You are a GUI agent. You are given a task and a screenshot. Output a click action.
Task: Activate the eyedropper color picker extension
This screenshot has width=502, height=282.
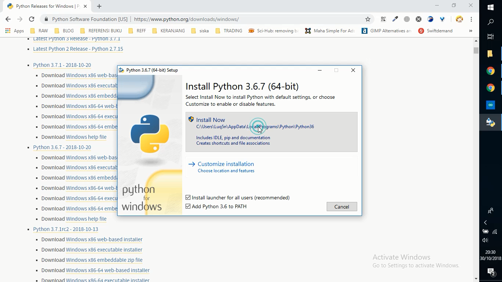point(395,19)
